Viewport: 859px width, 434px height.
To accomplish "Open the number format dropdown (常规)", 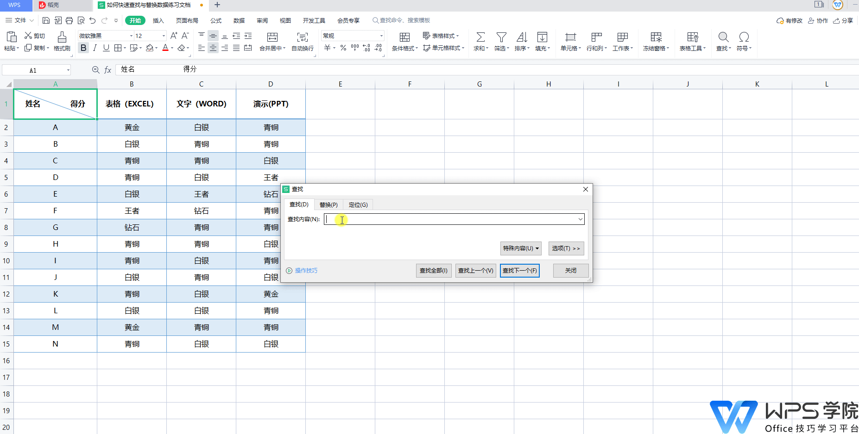I will [381, 36].
